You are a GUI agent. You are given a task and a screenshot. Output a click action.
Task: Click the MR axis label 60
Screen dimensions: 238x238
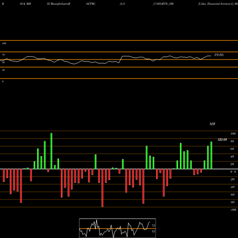tap(232, 149)
